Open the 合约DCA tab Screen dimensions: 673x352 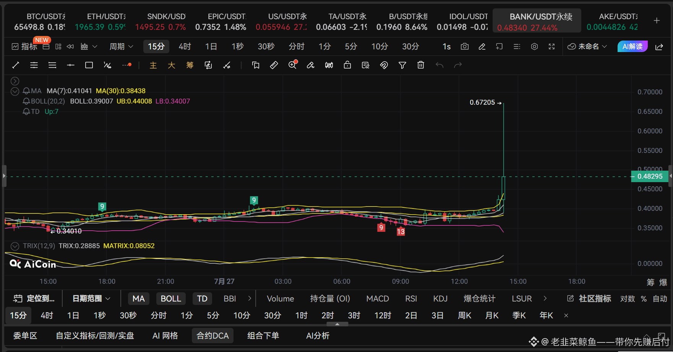(x=212, y=336)
